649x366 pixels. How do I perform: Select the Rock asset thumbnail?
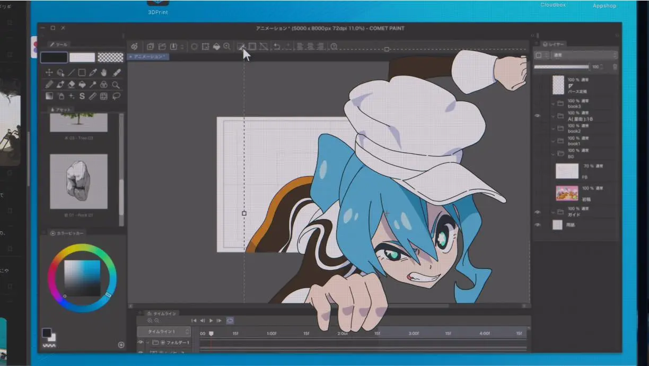coord(78,181)
